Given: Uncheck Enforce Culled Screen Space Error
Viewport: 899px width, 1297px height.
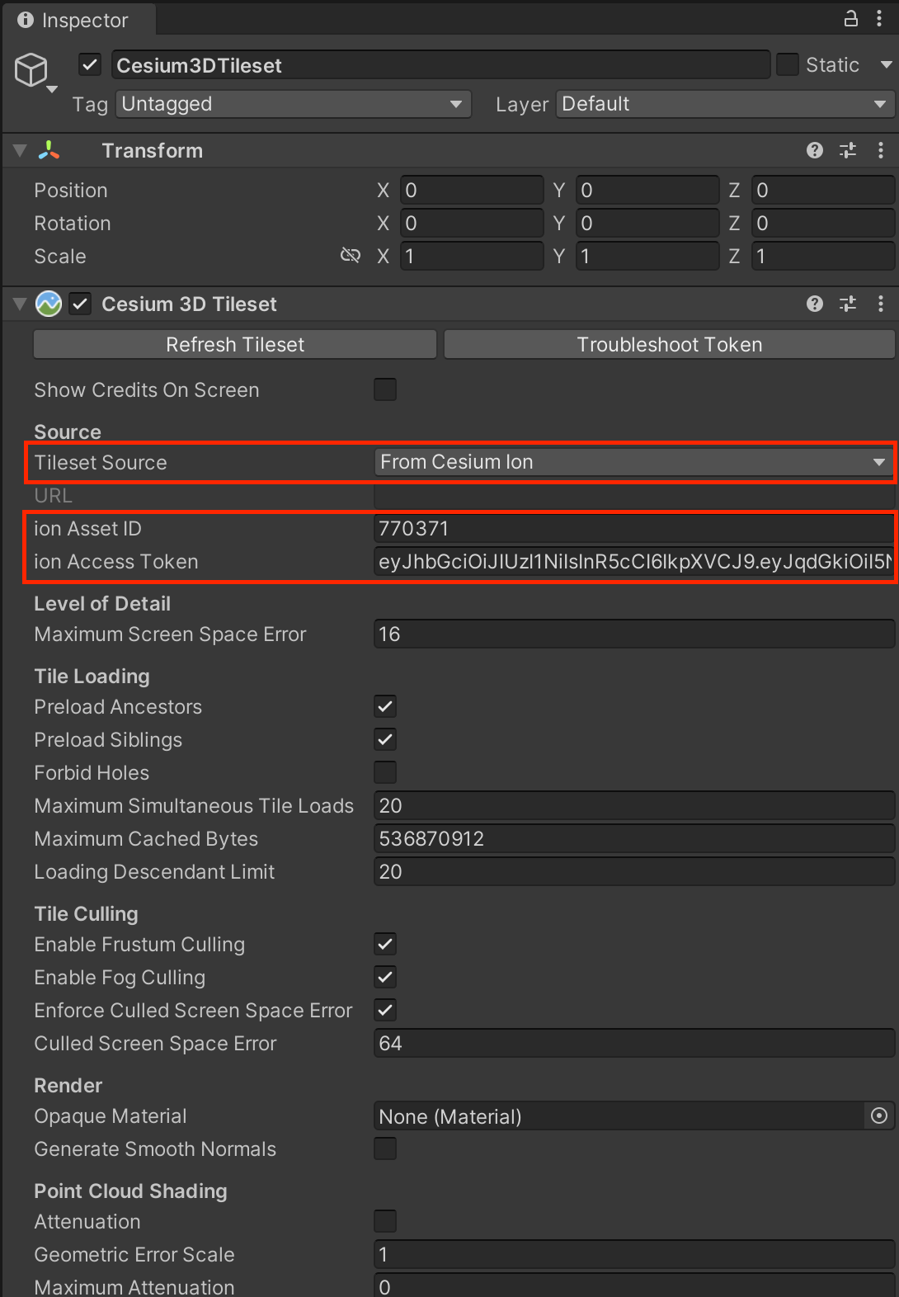Looking at the screenshot, I should point(385,1010).
